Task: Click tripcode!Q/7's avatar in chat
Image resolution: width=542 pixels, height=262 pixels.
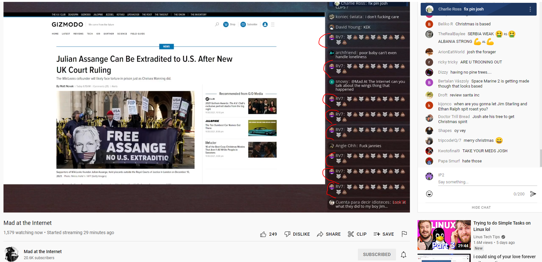Action: point(429,141)
